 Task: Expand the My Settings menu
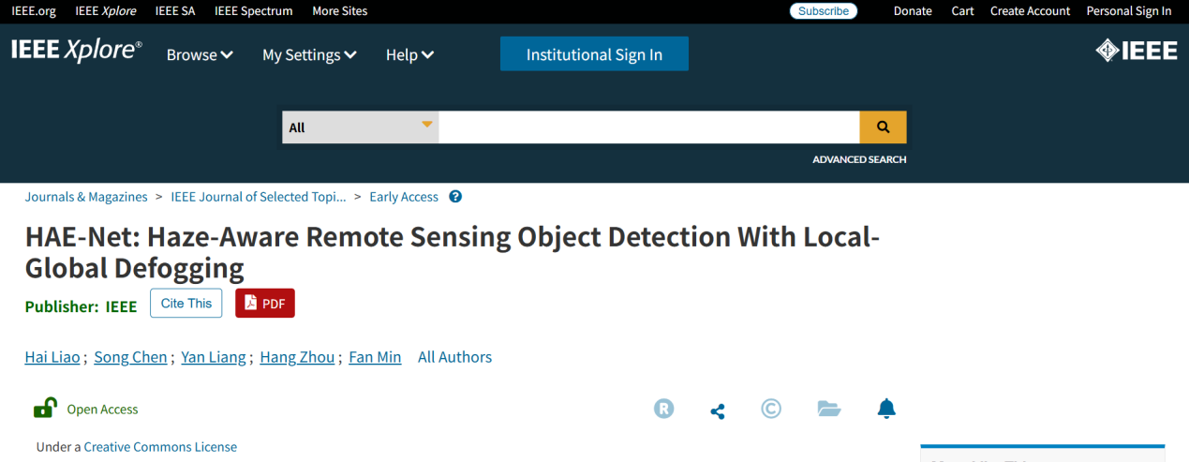309,55
